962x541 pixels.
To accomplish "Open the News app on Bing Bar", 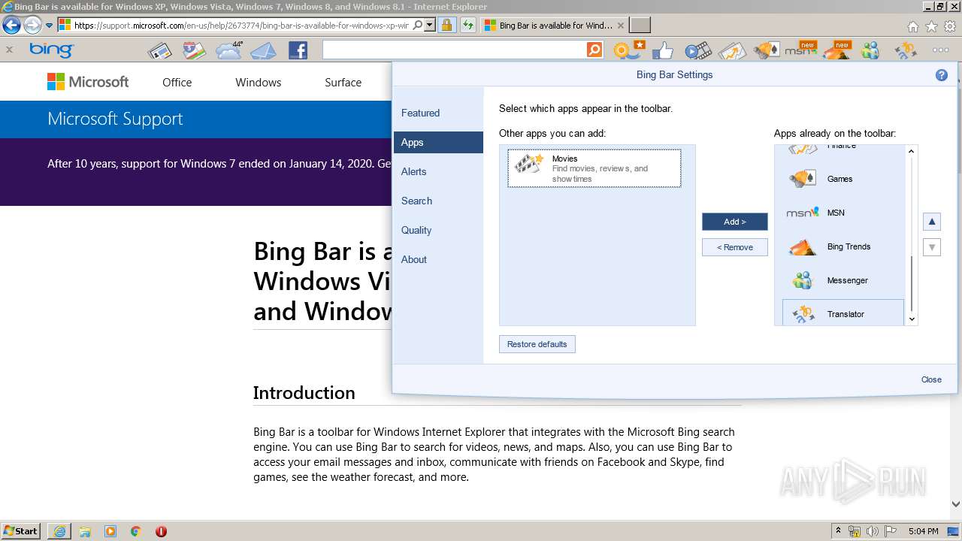I will coord(160,51).
